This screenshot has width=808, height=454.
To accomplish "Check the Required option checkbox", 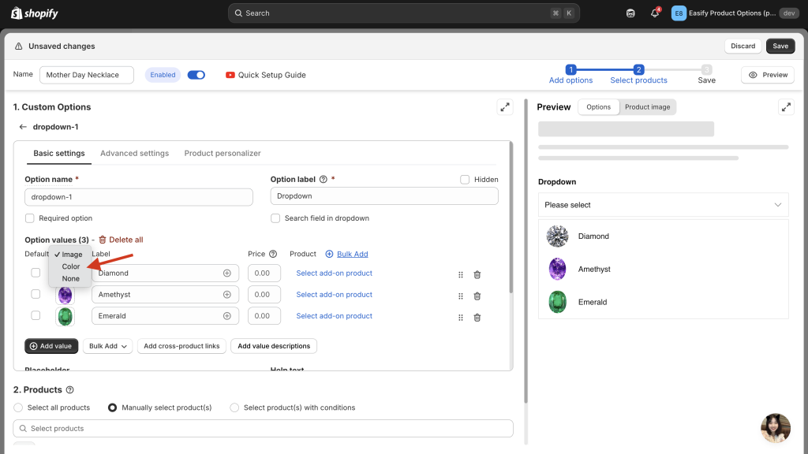I will click(x=30, y=218).
